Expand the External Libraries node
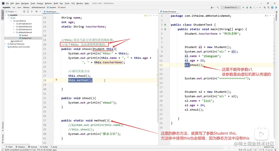The height and width of the screenshot is (151, 279). click(x=5, y=44)
